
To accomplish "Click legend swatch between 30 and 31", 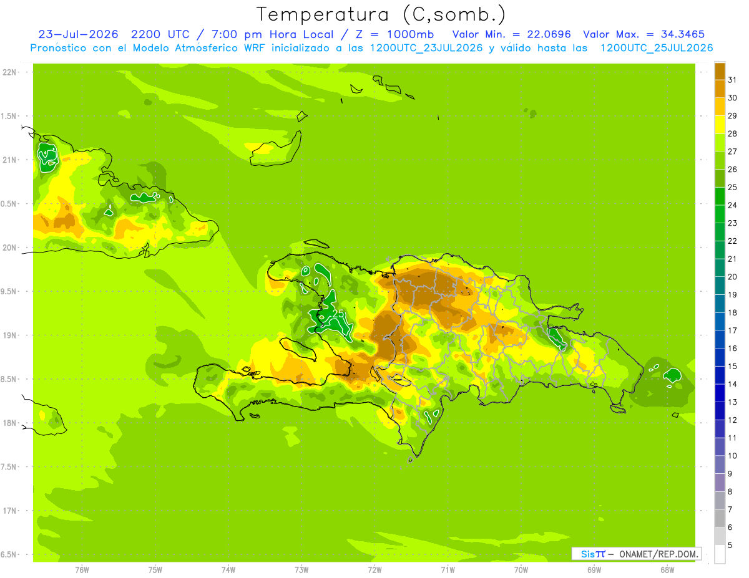I will coord(720,89).
